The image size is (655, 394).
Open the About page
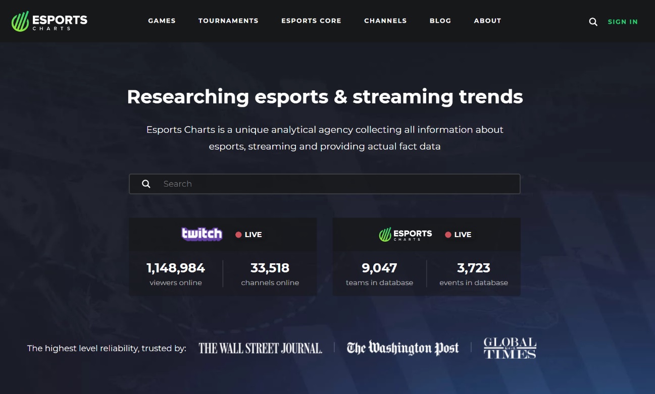coord(487,21)
